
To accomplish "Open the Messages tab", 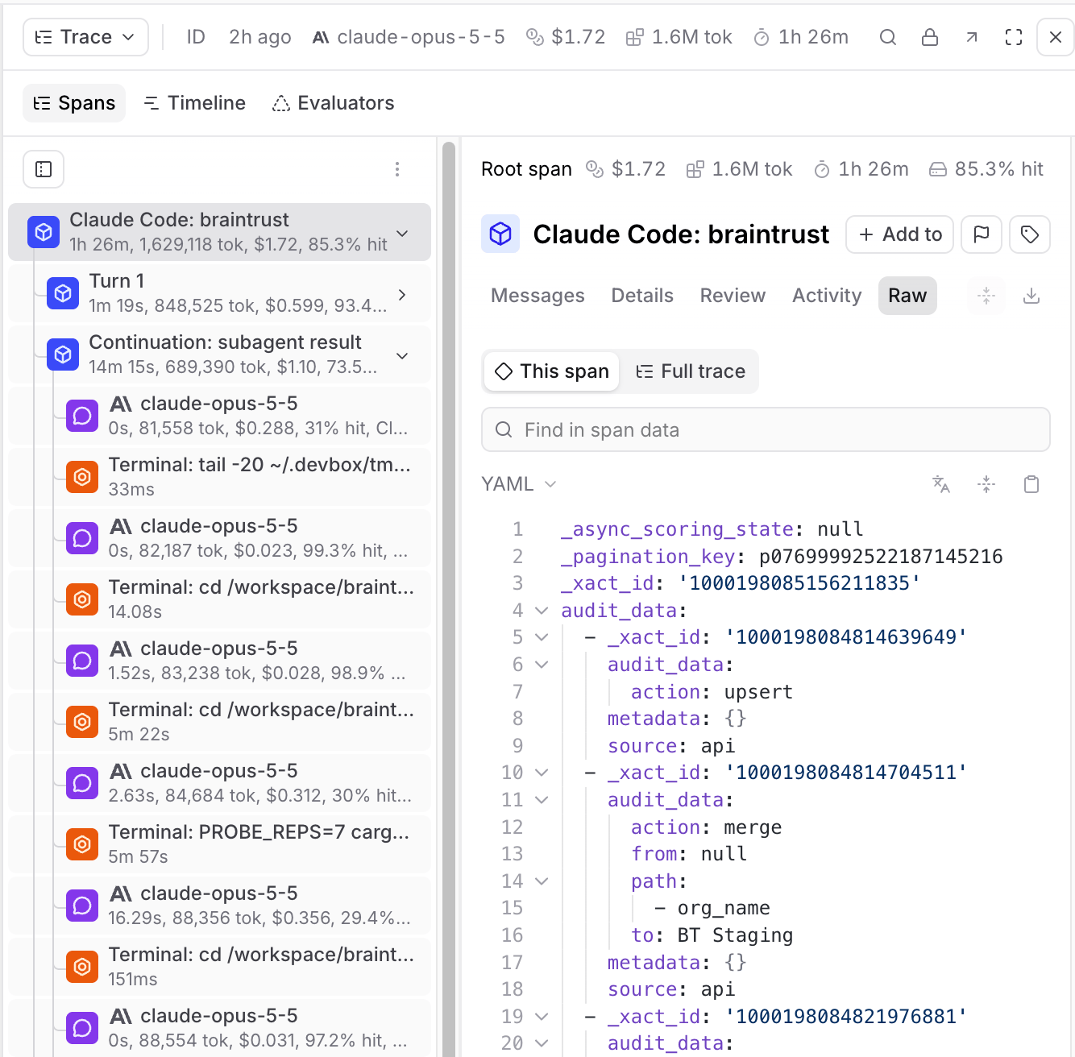I will (537, 296).
